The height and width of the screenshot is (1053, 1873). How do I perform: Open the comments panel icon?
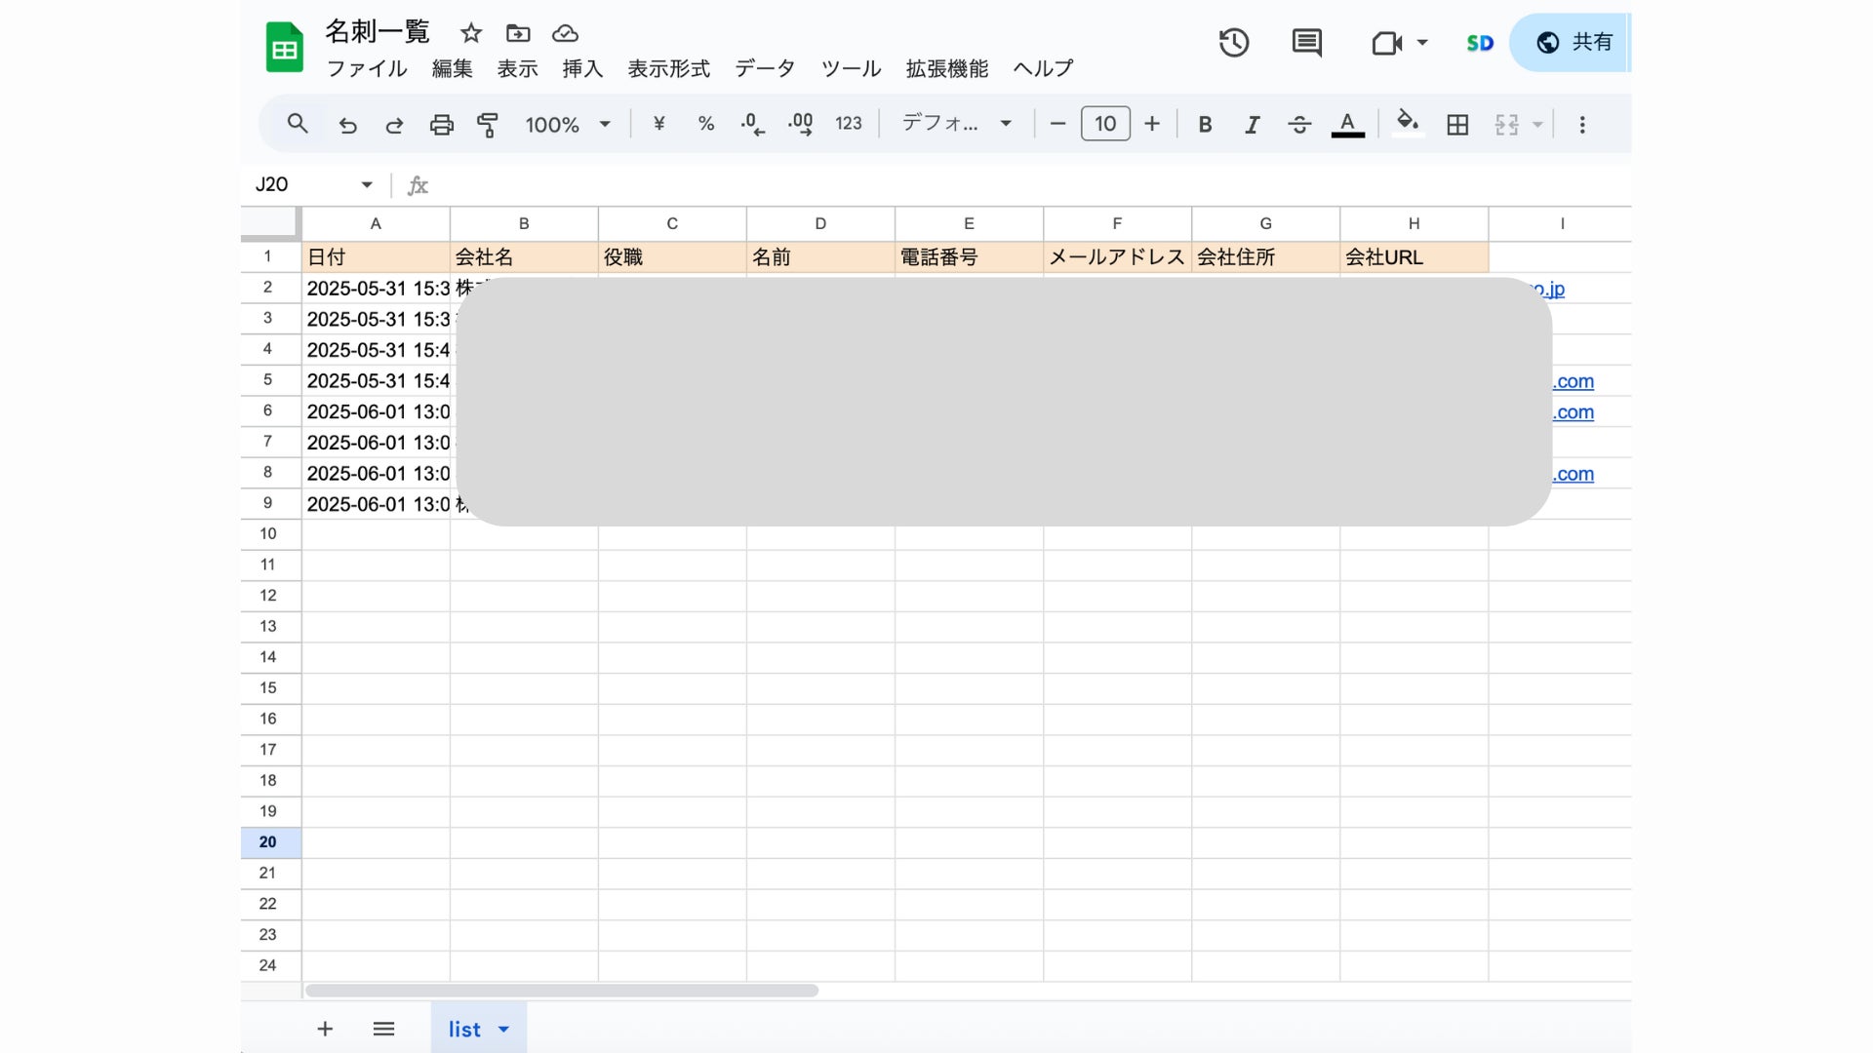1306,43
